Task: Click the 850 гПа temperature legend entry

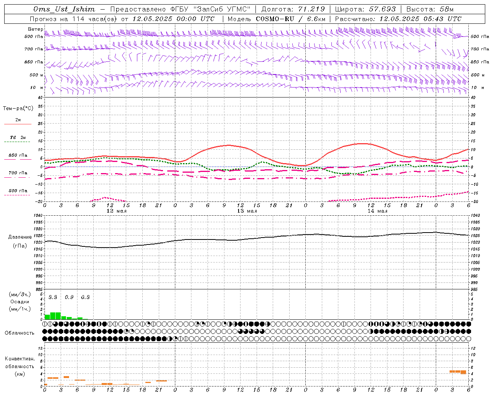Action: coord(18,155)
